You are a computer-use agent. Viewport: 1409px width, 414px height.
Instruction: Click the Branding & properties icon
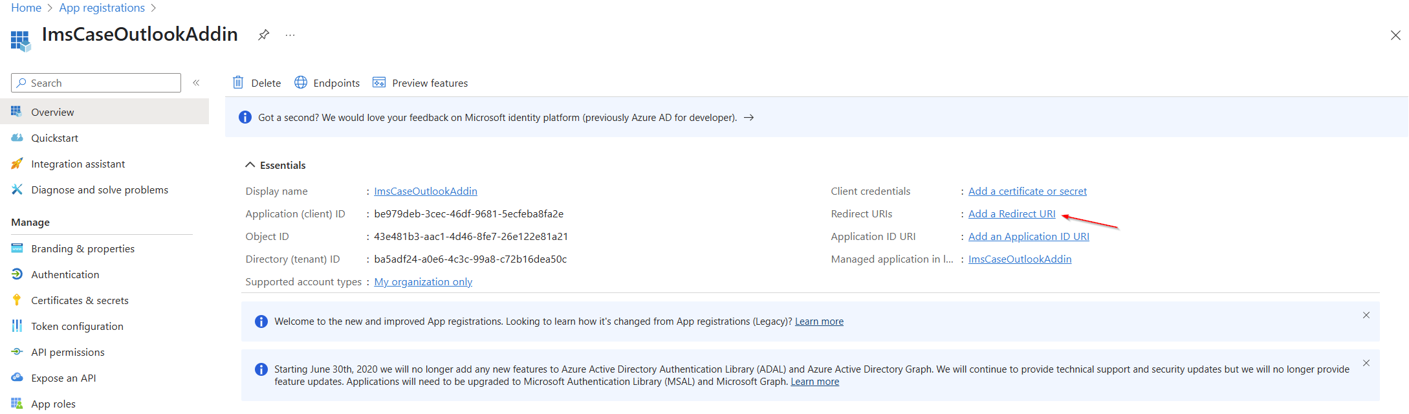pos(17,248)
